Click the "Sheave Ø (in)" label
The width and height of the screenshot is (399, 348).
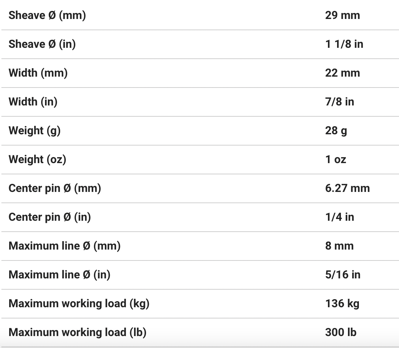42,44
